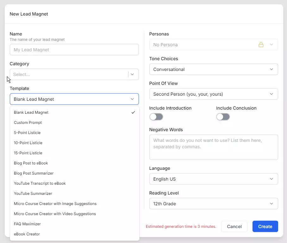Select the Custom Prompt template

(28, 122)
